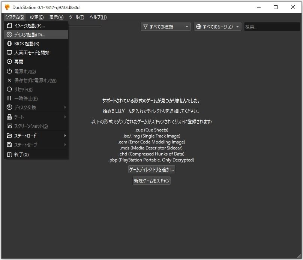
Task: Click the file icon beside イメージ起動
Action: [9, 26]
